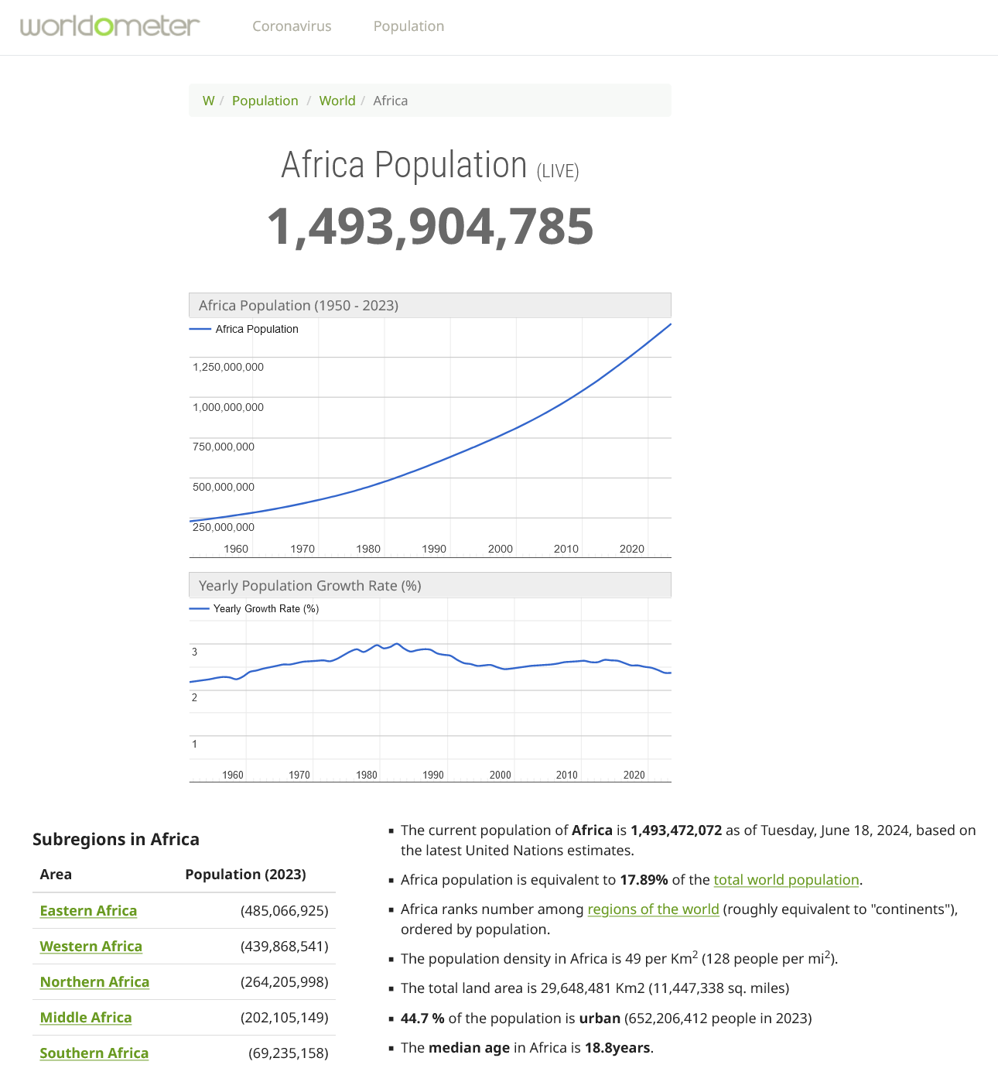This screenshot has height=1082, width=998.
Task: Click the Yearly Growth Rate (%) legend entry
Action: point(255,608)
